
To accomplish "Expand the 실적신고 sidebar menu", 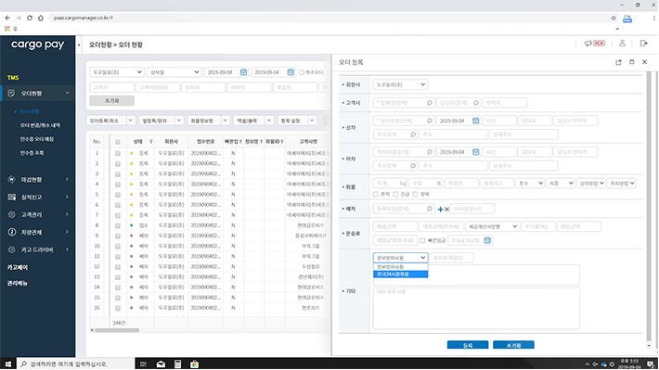I will point(38,198).
